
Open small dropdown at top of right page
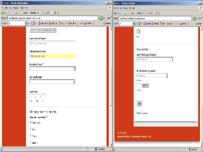click(138, 32)
